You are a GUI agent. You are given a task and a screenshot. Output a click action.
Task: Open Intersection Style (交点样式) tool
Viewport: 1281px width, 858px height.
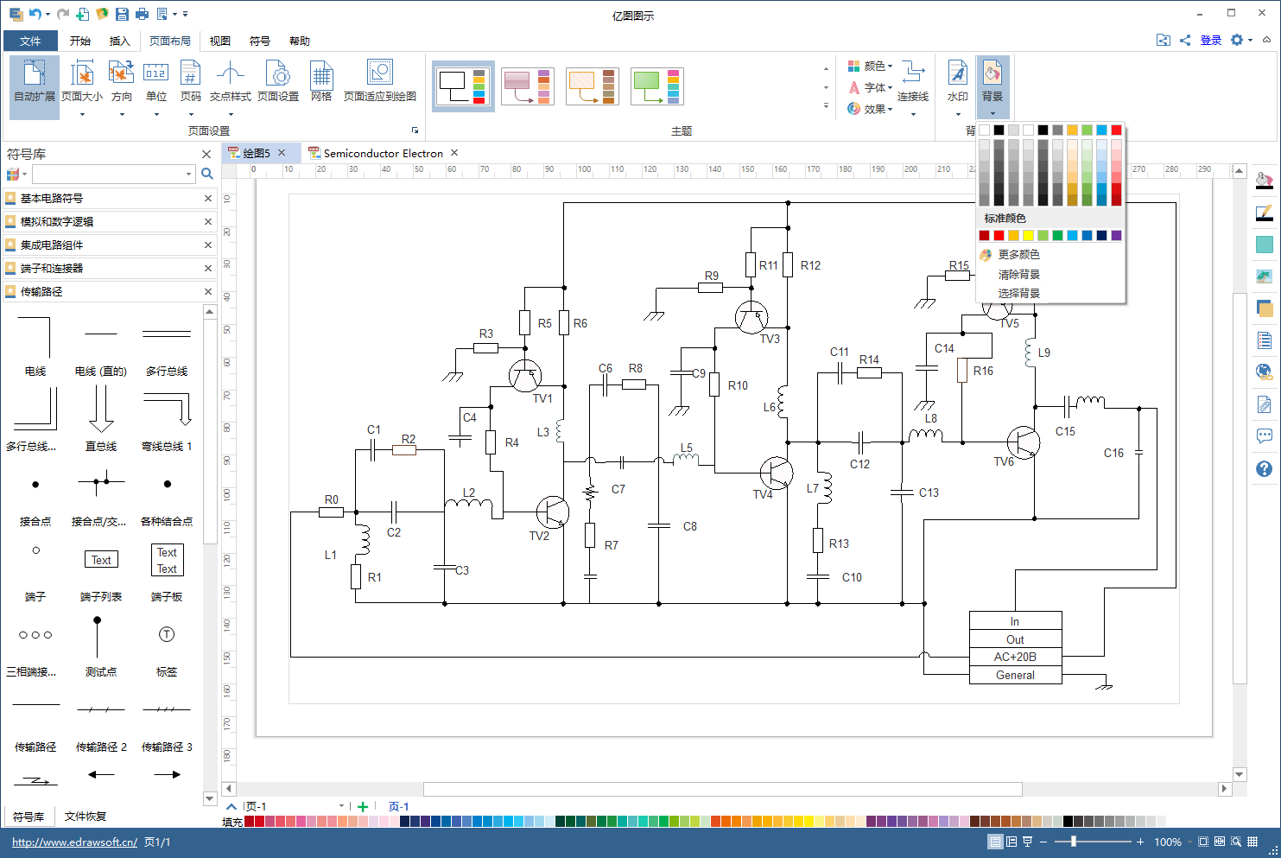pos(231,86)
